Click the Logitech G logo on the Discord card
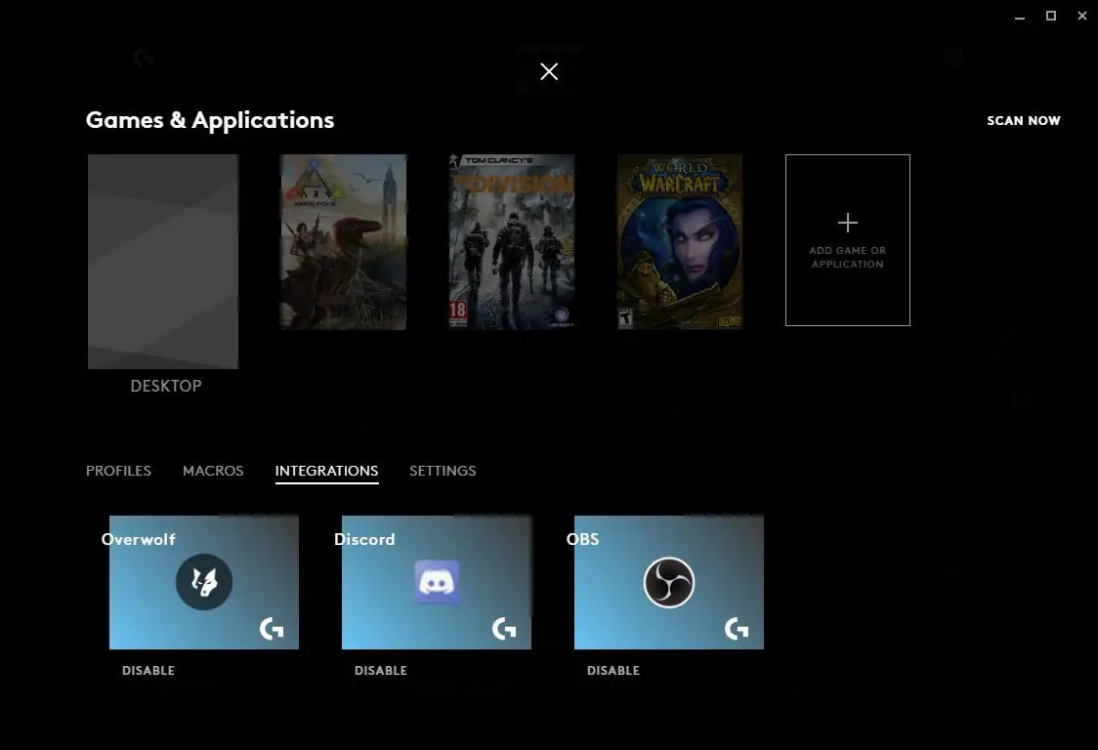The image size is (1098, 750). coord(504,629)
